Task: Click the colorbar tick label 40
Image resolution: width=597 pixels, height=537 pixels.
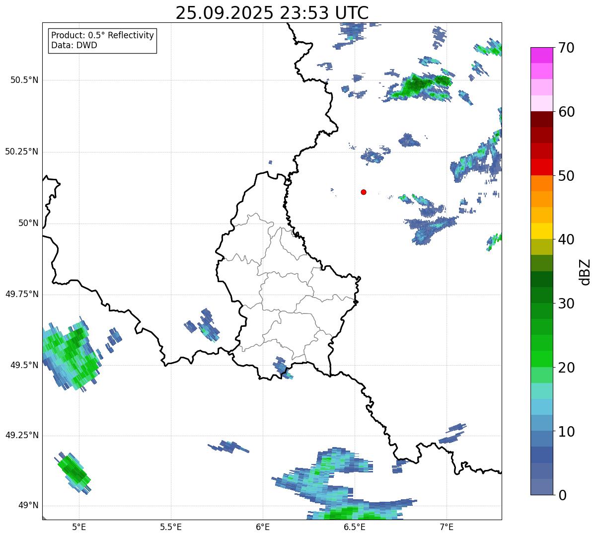Action: pyautogui.click(x=566, y=239)
